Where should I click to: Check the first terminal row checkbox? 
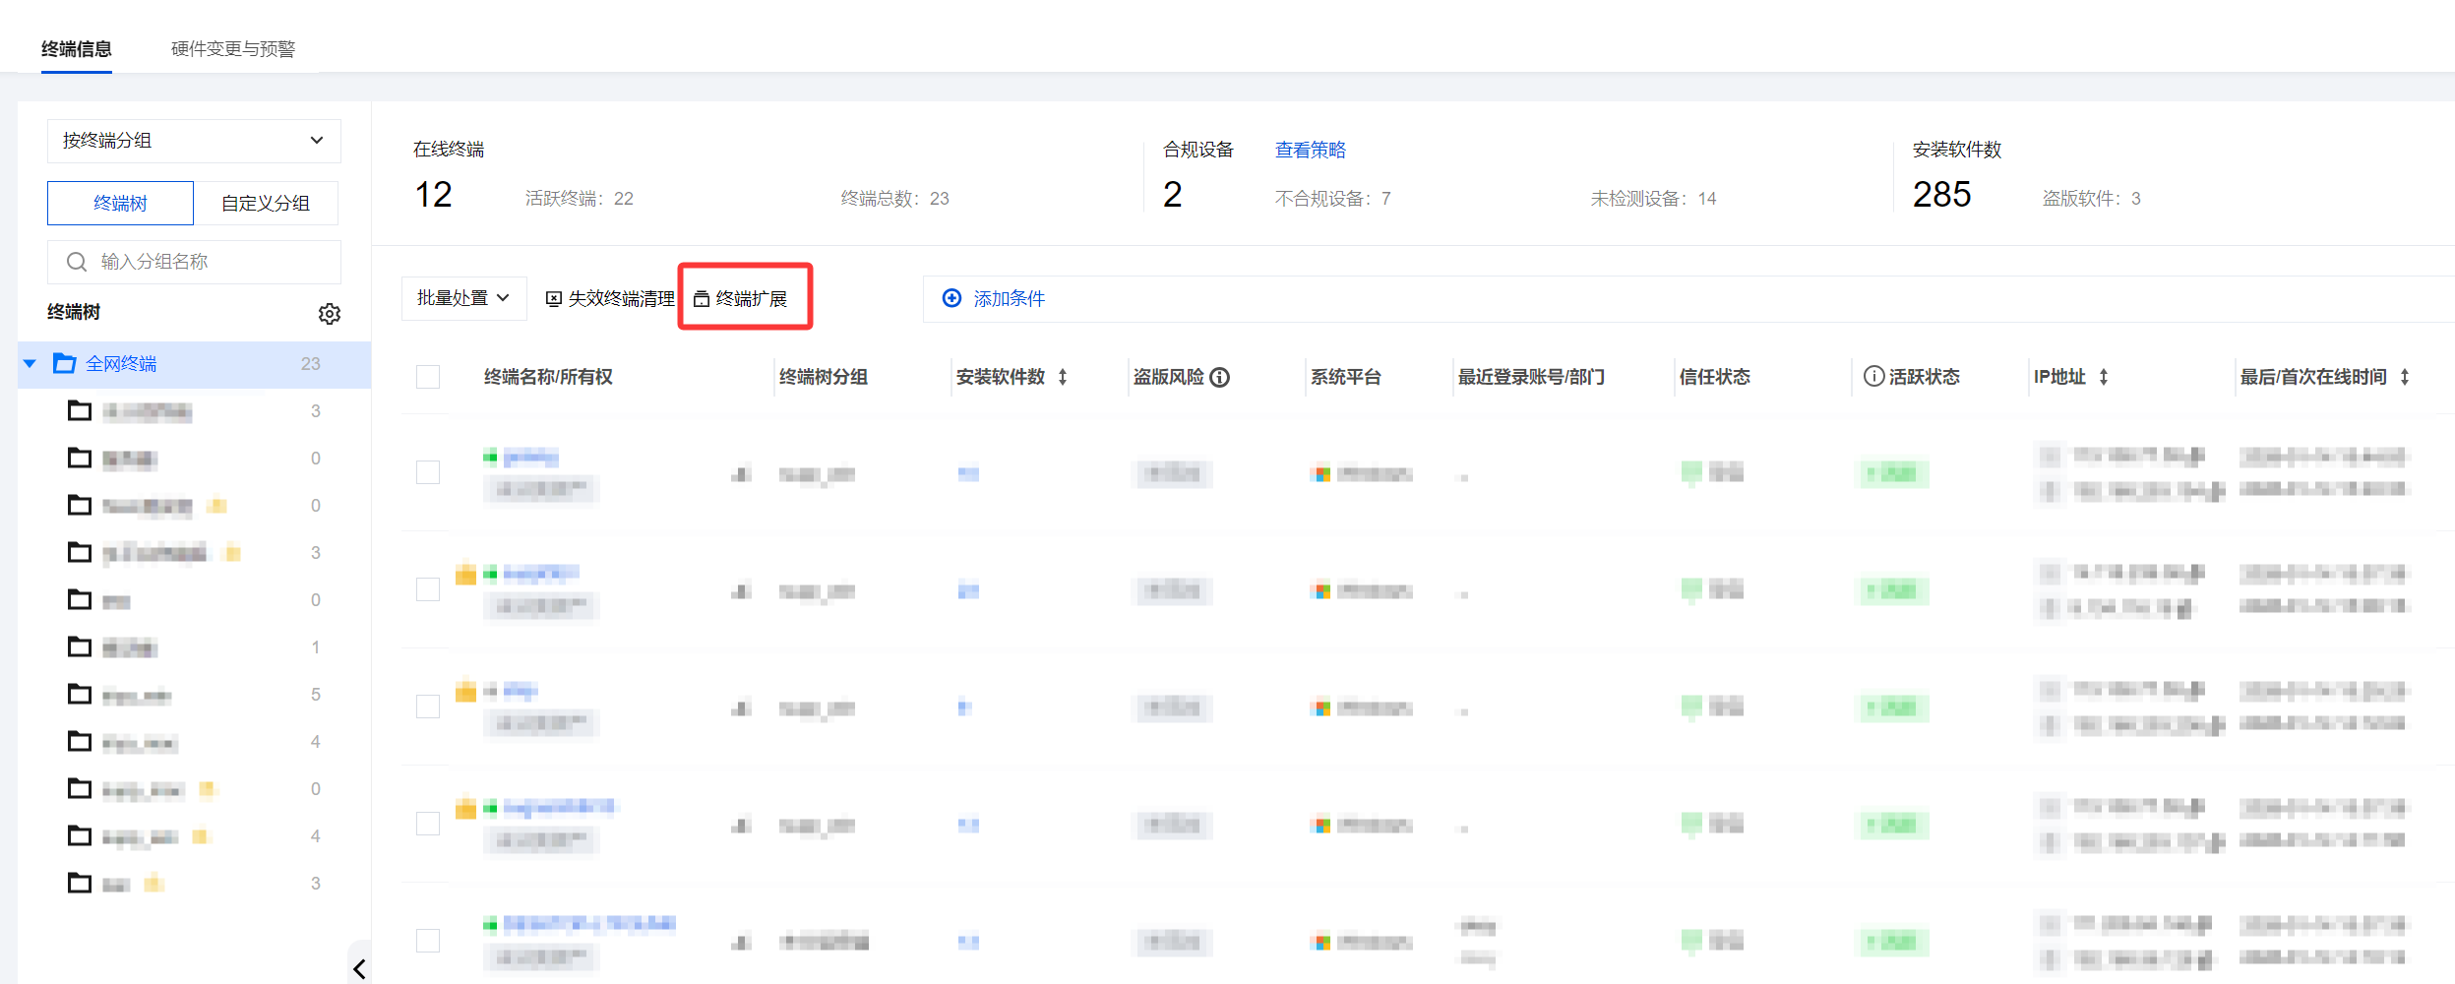point(428,473)
